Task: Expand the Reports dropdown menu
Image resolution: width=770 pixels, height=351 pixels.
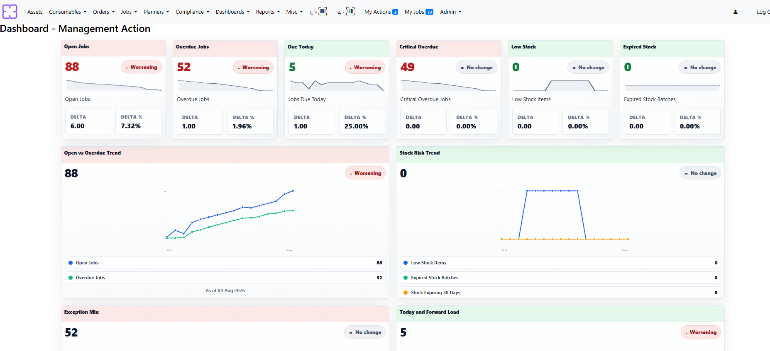Action: coord(268,12)
